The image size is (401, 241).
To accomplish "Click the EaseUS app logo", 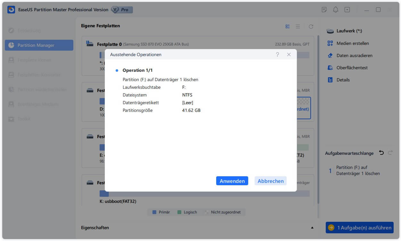I will (12, 10).
